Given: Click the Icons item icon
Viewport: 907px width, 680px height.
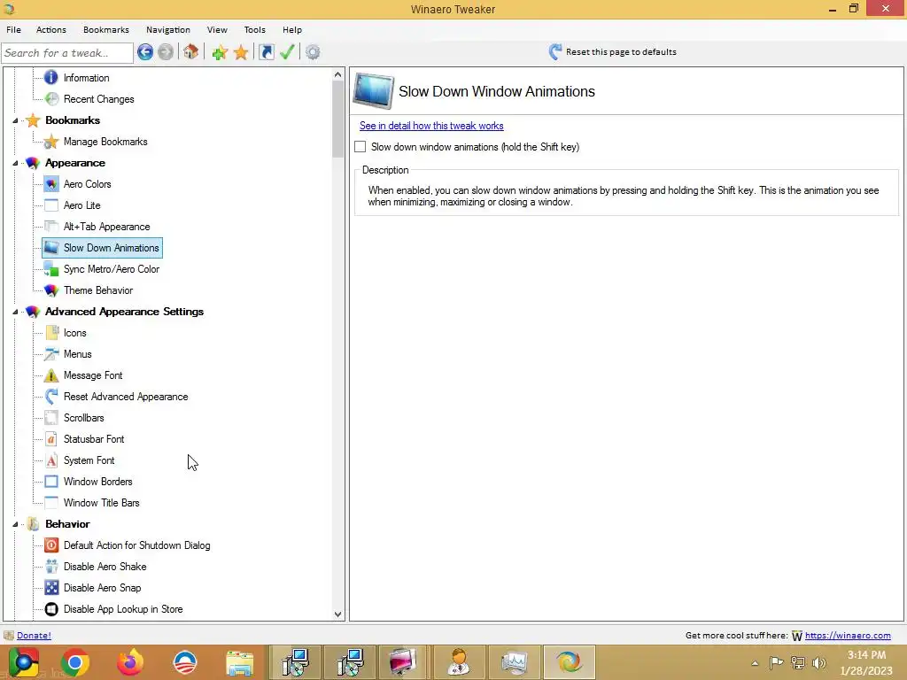Looking at the screenshot, I should [51, 333].
